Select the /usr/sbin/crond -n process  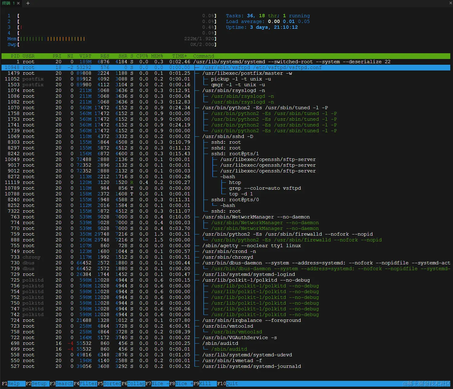(x=226, y=251)
